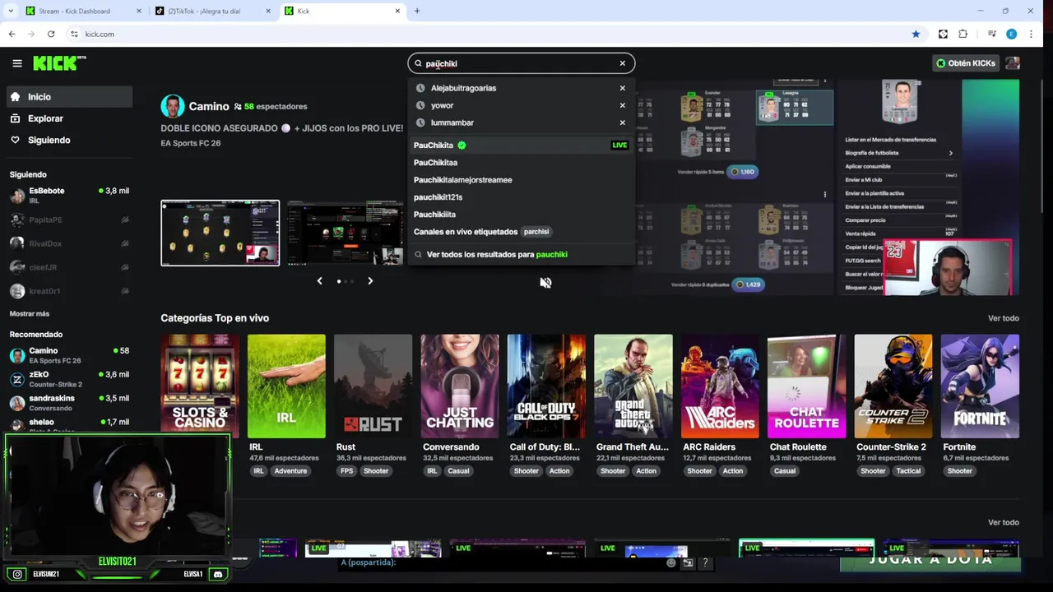1053x592 pixels.
Task: Open recommended channel sandraskins
Action: point(69,403)
